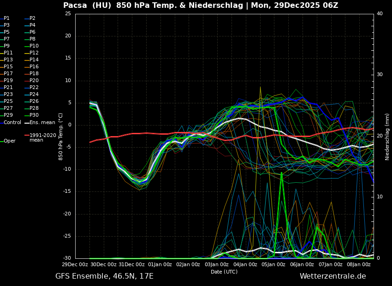Click the Date (UTC) axis label
The width and height of the screenshot is (392, 286).
pyautogui.click(x=224, y=272)
